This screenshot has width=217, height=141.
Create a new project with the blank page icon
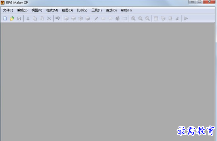tap(5, 18)
